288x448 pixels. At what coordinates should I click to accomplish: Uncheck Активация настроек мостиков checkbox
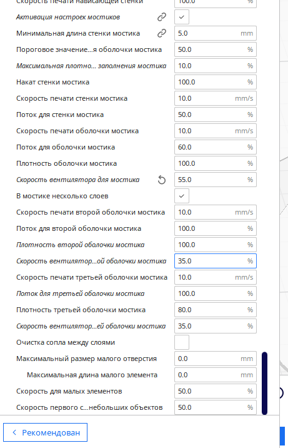click(x=182, y=17)
